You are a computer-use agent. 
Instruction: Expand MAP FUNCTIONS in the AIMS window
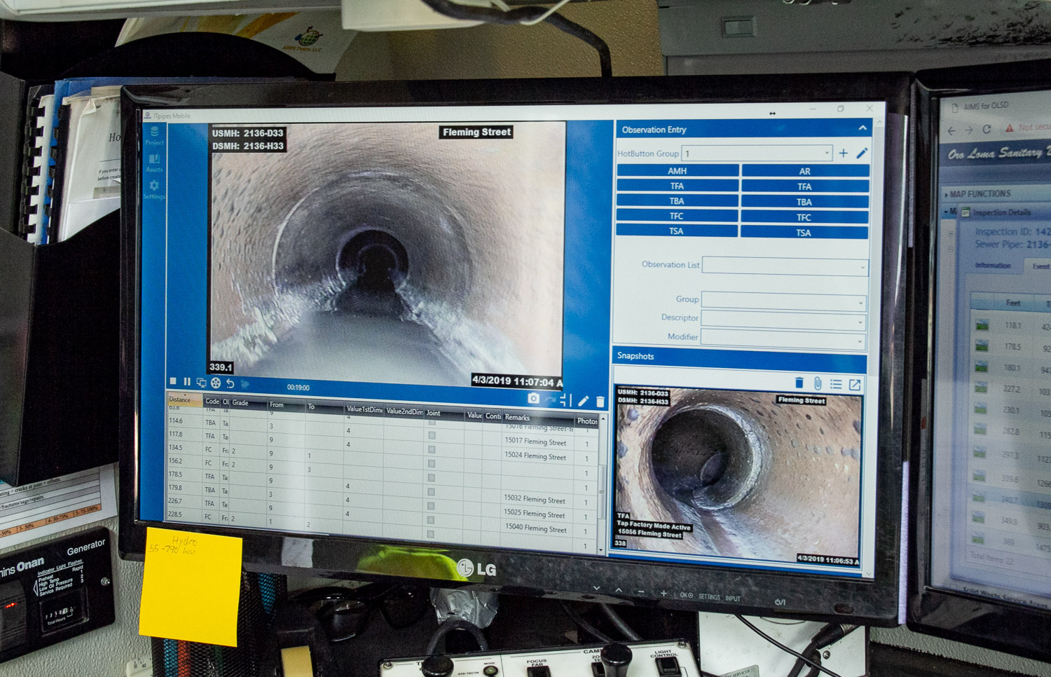[x=979, y=194]
